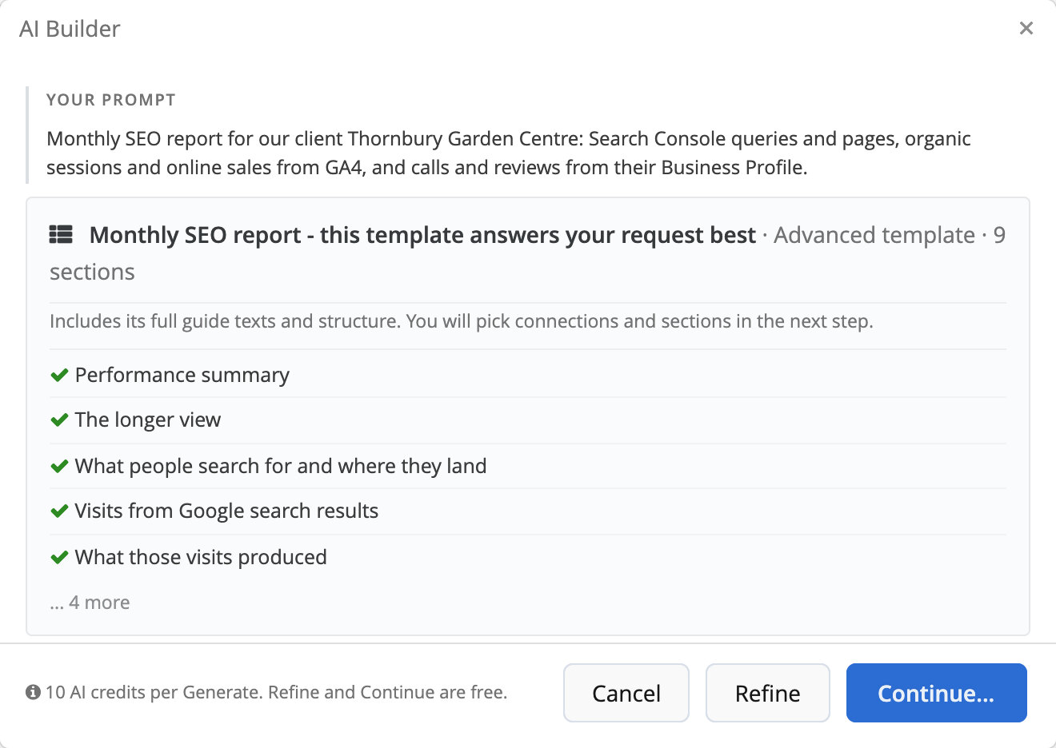This screenshot has height=748, width=1056.
Task: Click the blue Continue... button
Action: point(937,693)
